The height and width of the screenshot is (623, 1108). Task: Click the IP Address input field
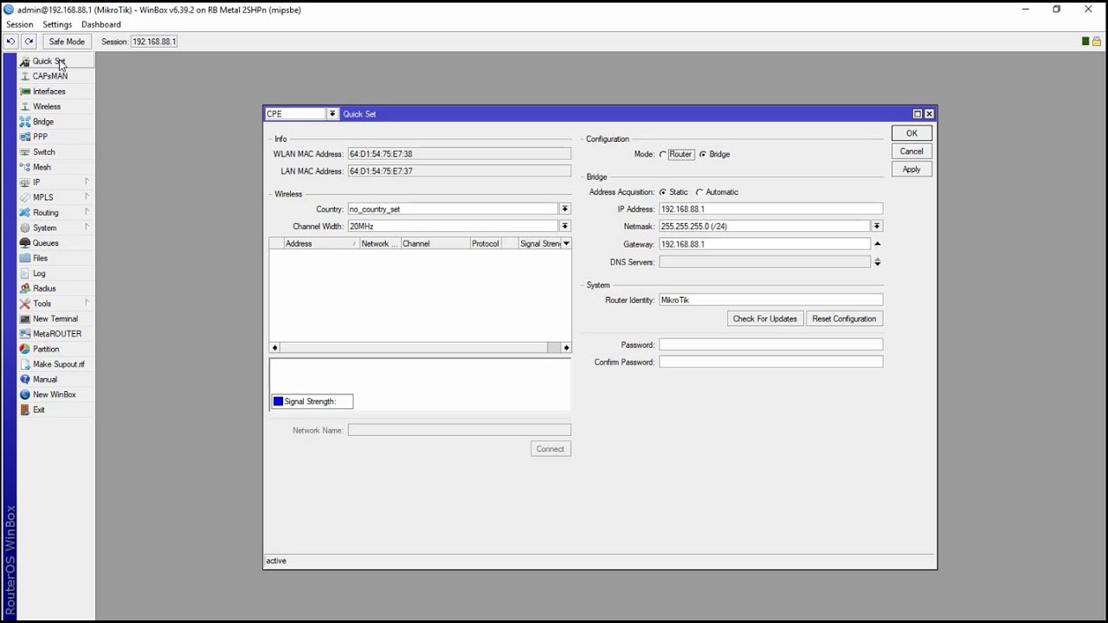pyautogui.click(x=770, y=209)
